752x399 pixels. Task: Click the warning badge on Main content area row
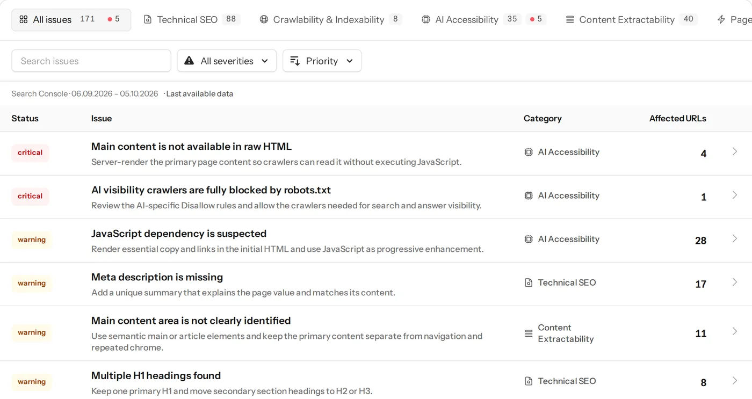click(x=32, y=332)
